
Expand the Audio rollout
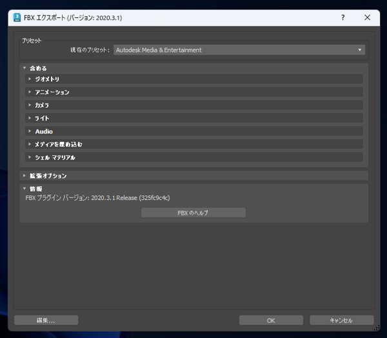[193, 132]
